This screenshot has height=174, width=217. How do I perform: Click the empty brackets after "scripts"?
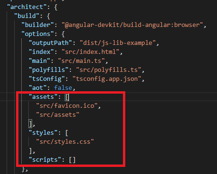tap(72, 160)
